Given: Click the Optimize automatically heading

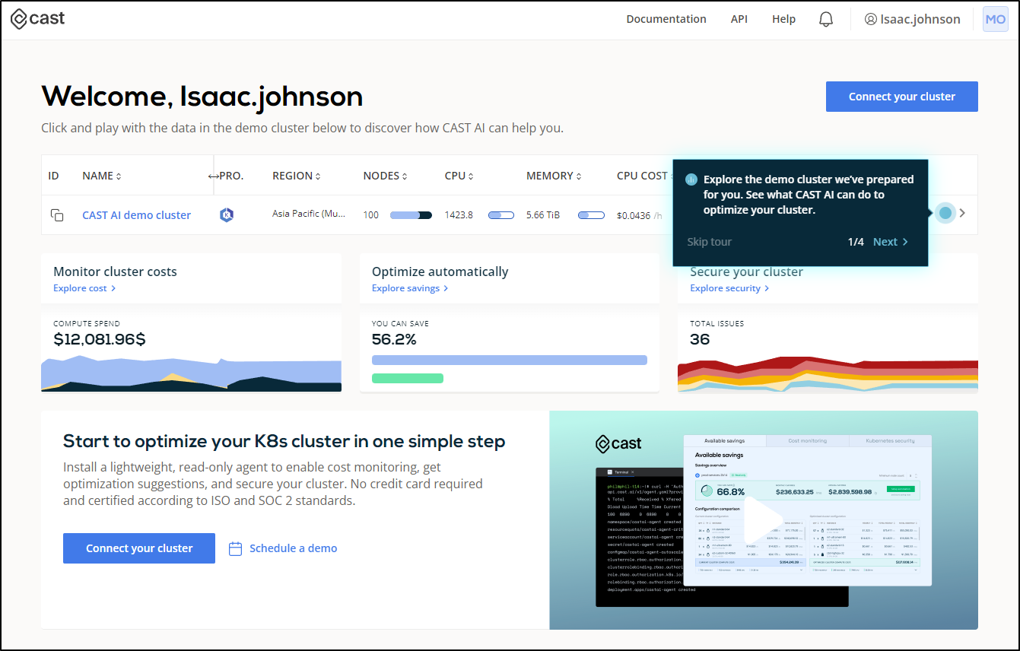Looking at the screenshot, I should [440, 272].
